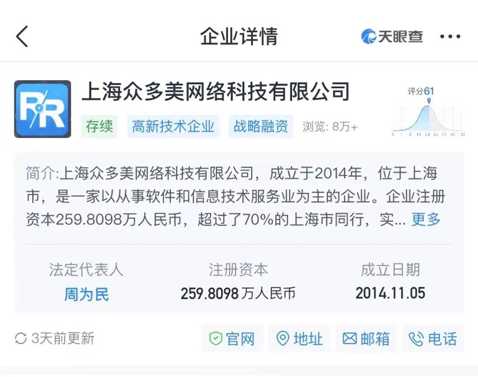Expand the intro with 更多 link
Viewport: 478px width, 377px height.
(426, 219)
